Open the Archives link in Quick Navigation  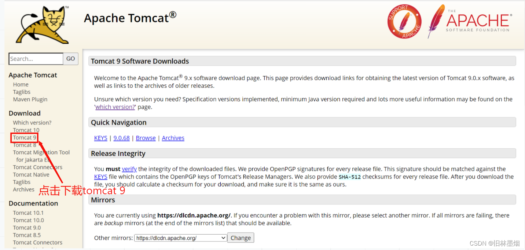pyautogui.click(x=173, y=138)
